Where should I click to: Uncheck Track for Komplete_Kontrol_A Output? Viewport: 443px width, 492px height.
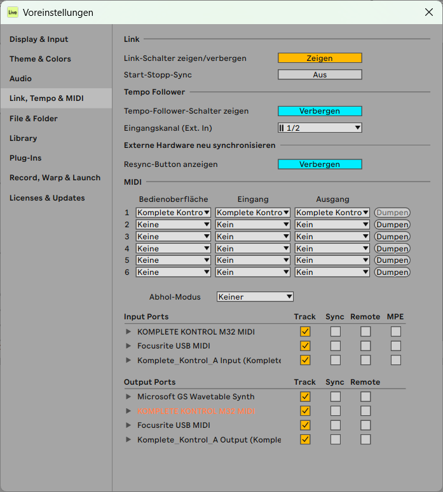[x=305, y=439]
